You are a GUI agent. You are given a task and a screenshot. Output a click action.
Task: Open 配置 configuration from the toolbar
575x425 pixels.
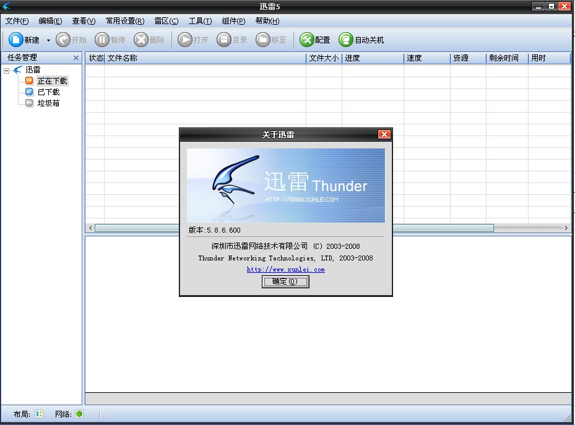pos(314,40)
